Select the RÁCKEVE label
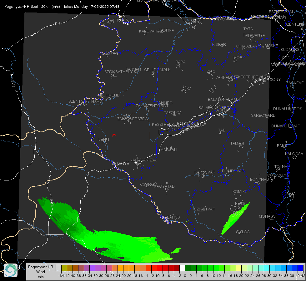 point(295,83)
